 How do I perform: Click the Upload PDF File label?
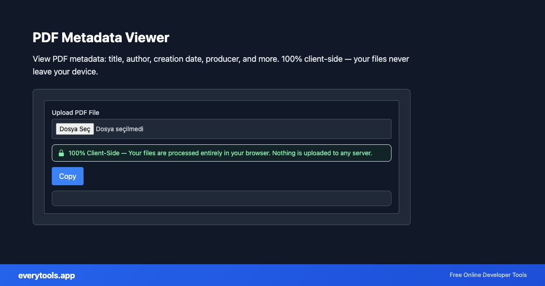[x=75, y=113]
